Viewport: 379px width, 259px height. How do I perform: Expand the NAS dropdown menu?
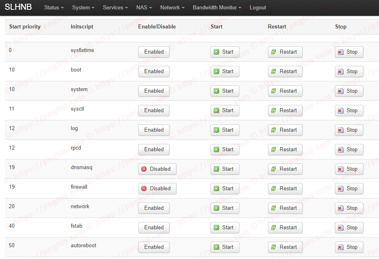[144, 7]
